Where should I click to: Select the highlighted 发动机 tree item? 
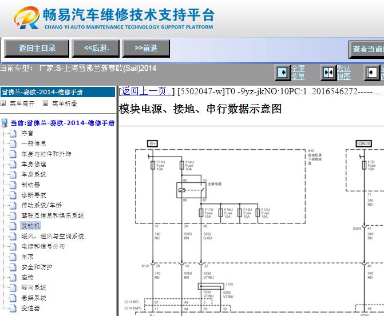pyautogui.click(x=30, y=226)
